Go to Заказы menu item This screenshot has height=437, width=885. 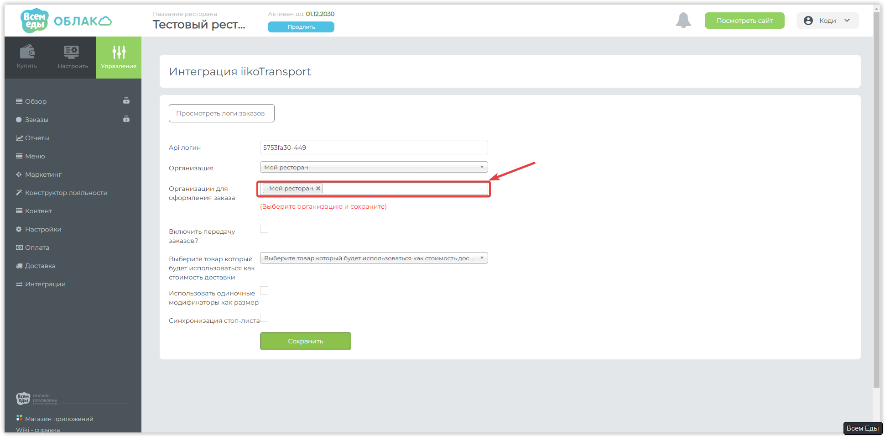[36, 120]
